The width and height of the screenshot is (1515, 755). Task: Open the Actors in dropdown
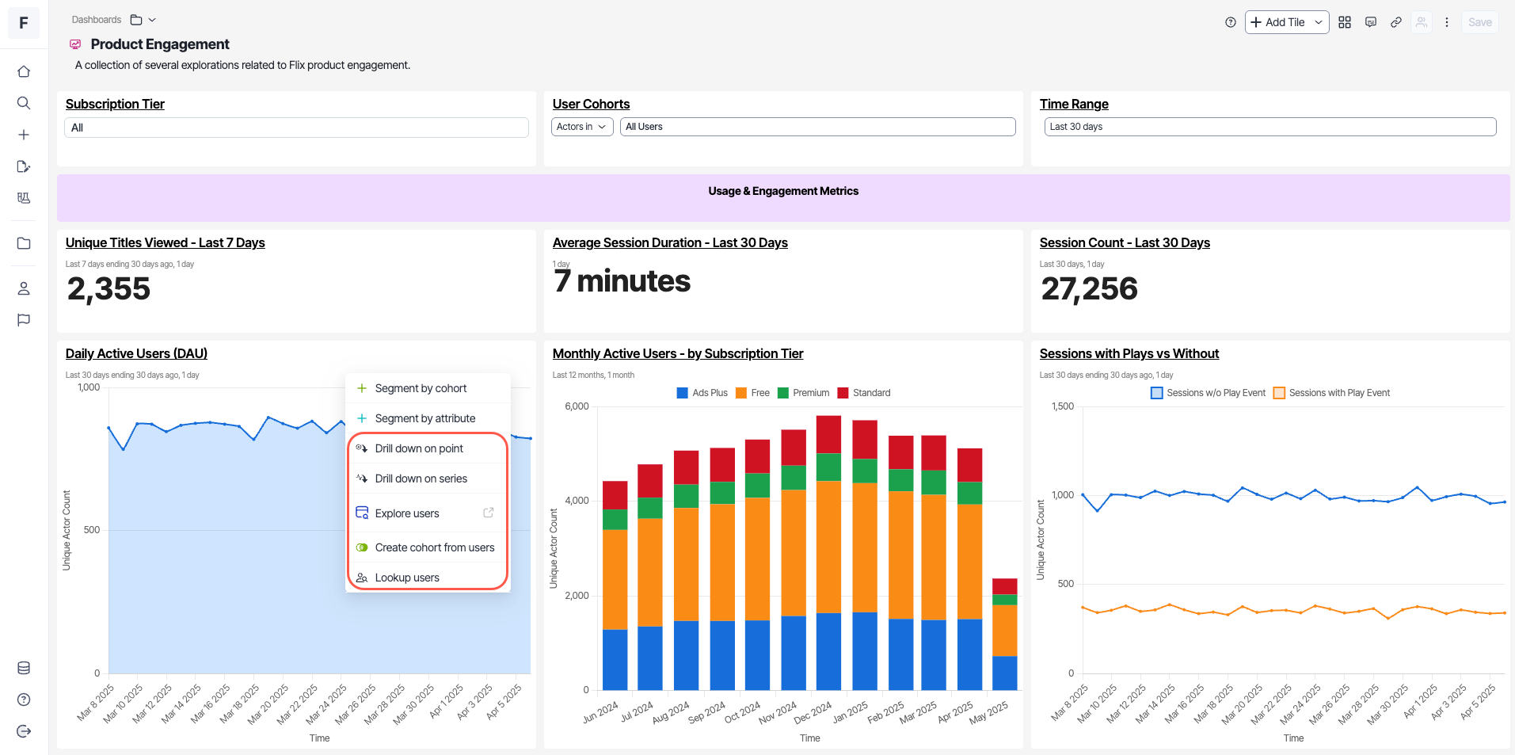coord(582,127)
